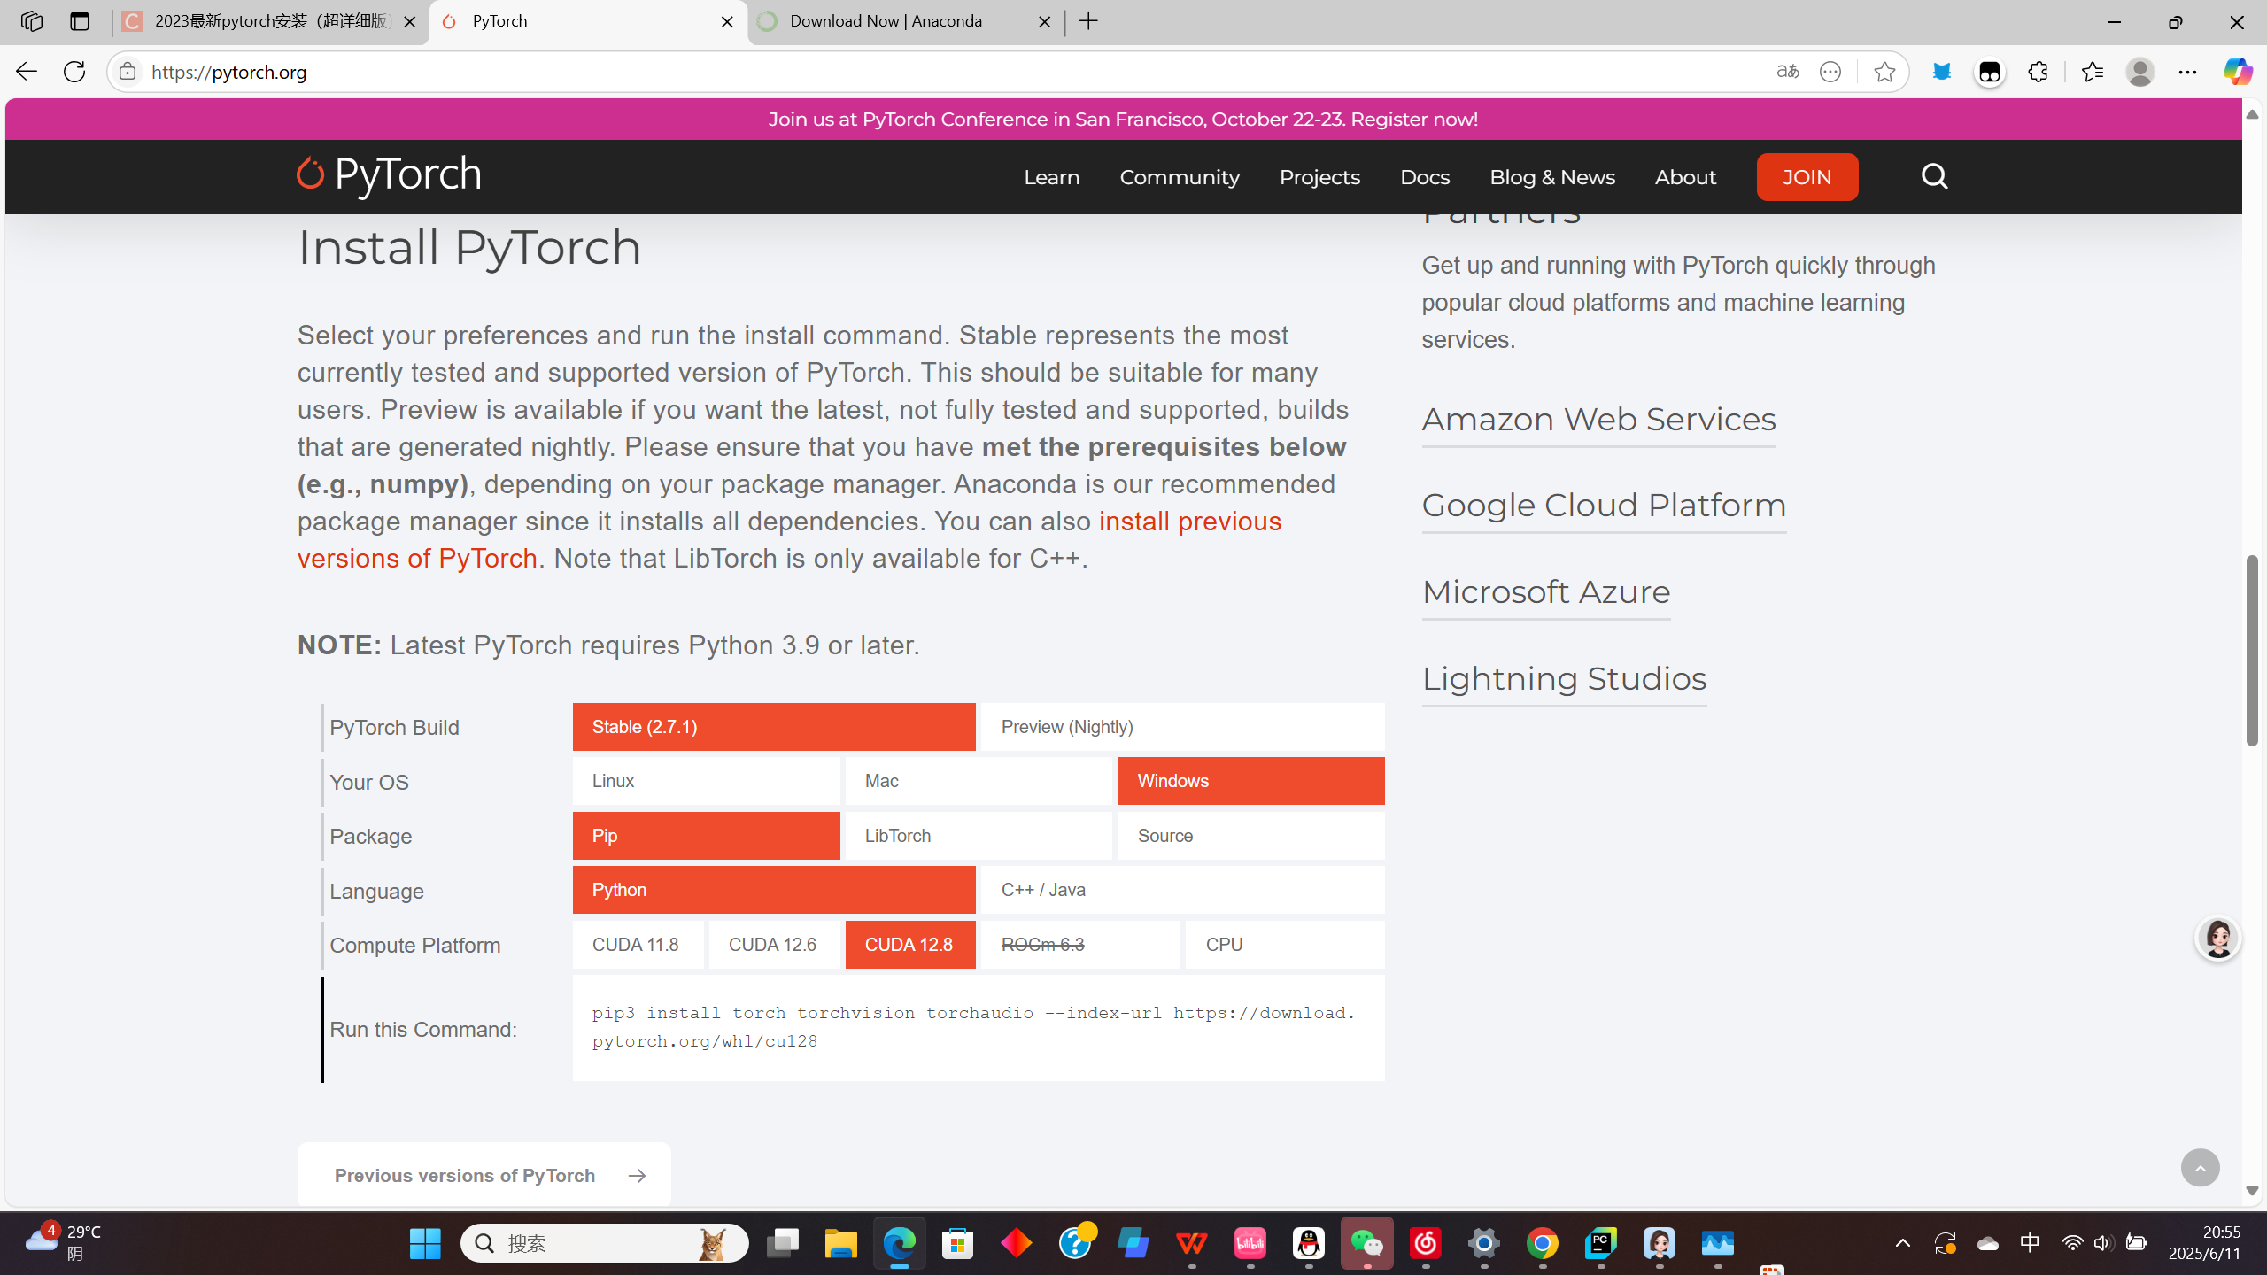
Task: Close the Anaconda browser tab
Action: [x=1044, y=21]
